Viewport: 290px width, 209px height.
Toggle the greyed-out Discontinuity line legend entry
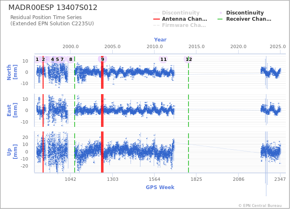pyautogui.click(x=176, y=13)
